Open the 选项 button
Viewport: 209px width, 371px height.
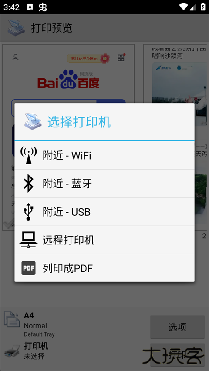pos(177,327)
